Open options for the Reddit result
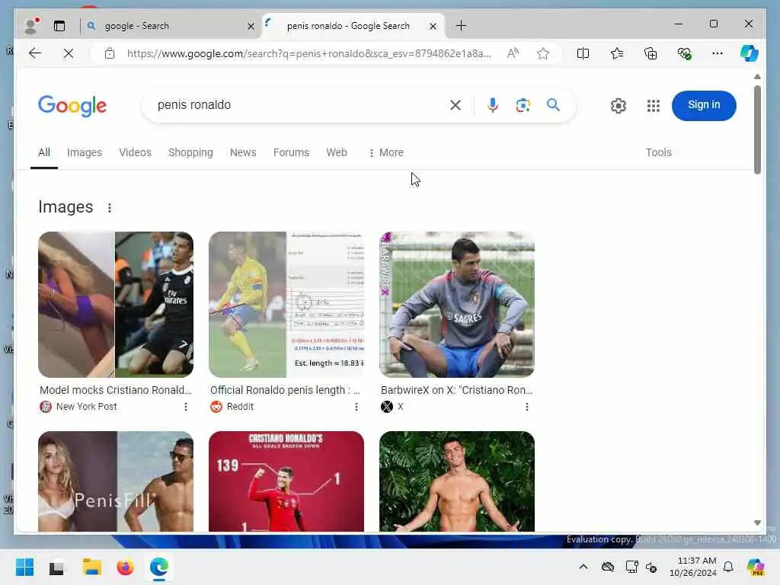Screen dimensions: 780x585 pos(356,407)
